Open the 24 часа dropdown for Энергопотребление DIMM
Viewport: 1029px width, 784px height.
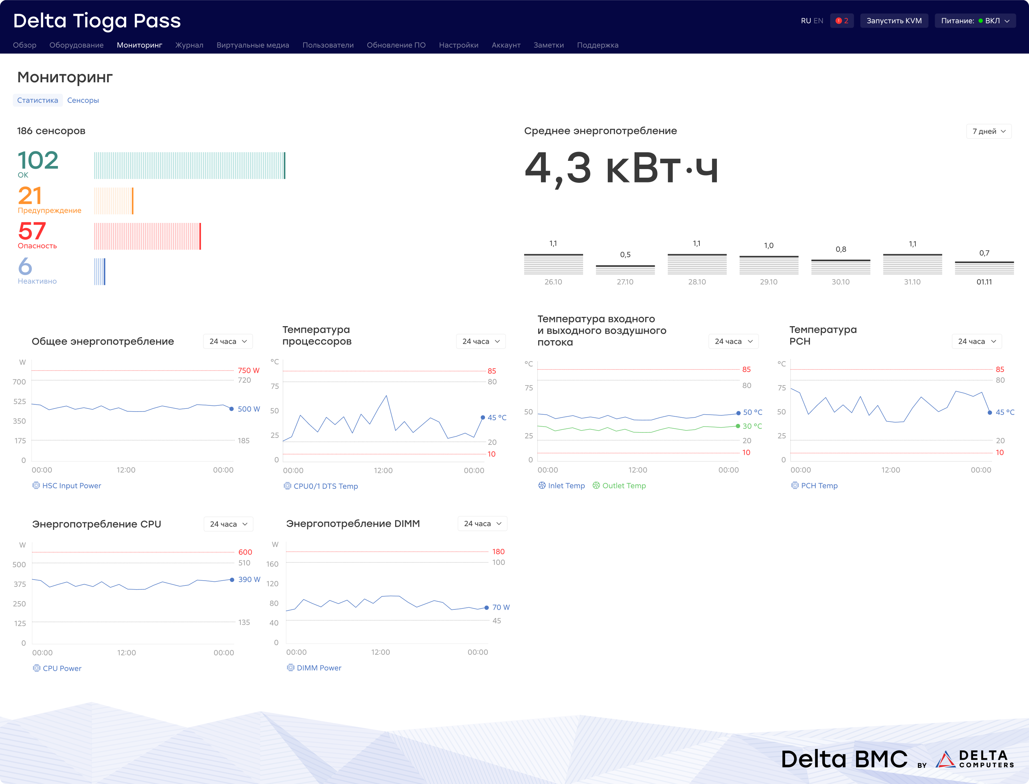click(482, 524)
